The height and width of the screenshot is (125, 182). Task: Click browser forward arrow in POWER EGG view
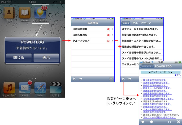[151, 122]
